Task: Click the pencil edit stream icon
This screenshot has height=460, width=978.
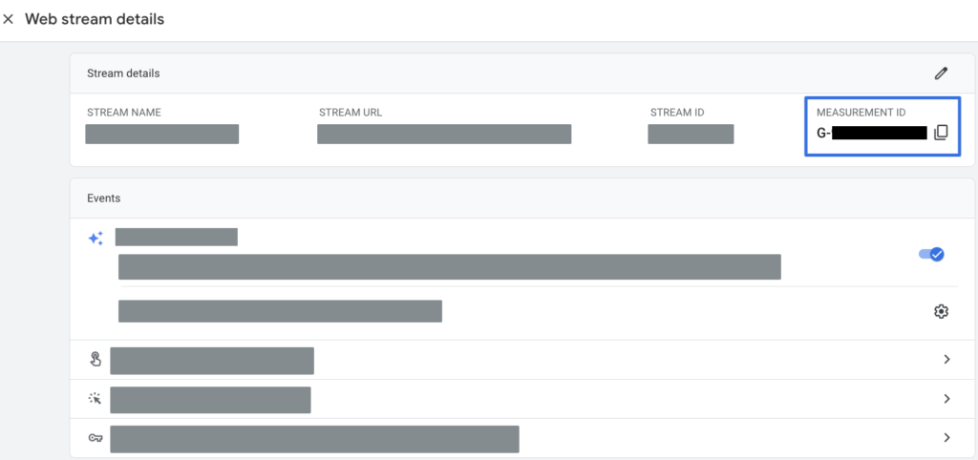Action: click(942, 73)
